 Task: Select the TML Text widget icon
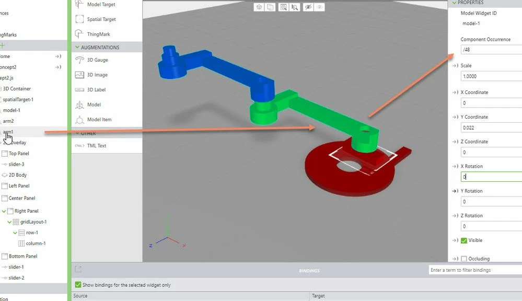pyautogui.click(x=79, y=145)
